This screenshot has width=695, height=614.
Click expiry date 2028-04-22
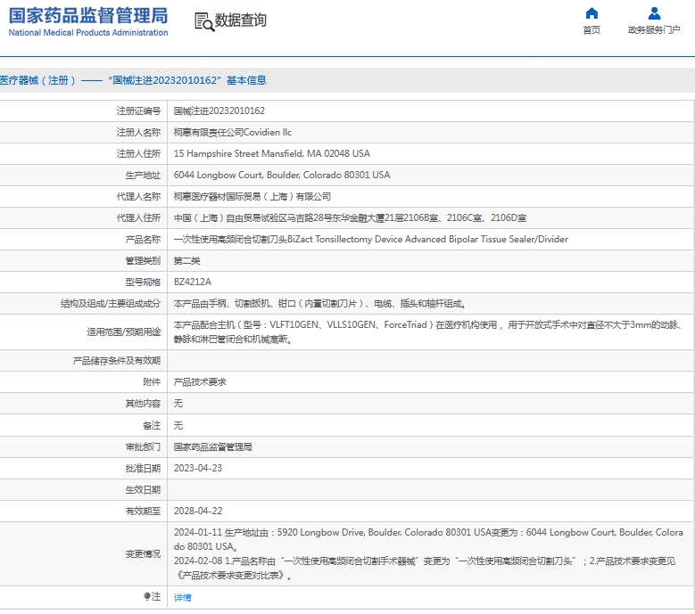point(198,512)
